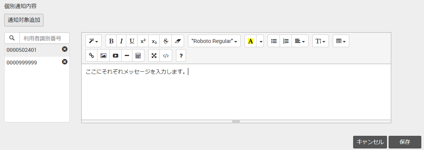This screenshot has height=150, width=424.
Task: Open the paragraph alignment dropdown
Action: [300, 41]
